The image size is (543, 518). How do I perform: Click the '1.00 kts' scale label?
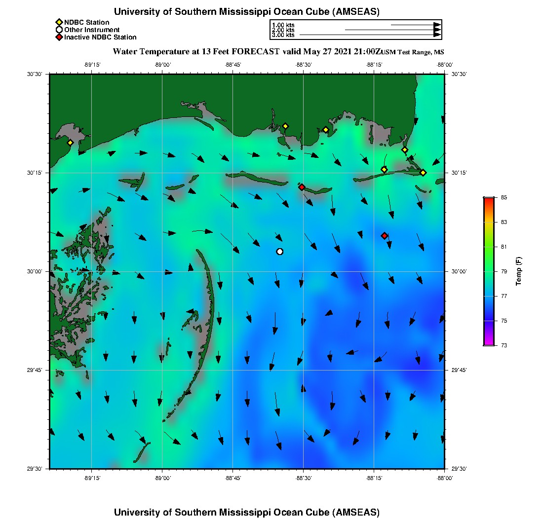point(283,25)
